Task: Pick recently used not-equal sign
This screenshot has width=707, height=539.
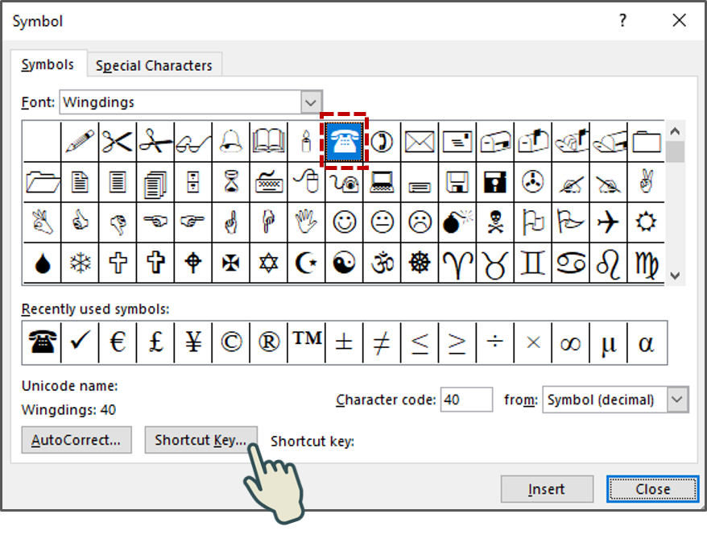Action: point(382,342)
